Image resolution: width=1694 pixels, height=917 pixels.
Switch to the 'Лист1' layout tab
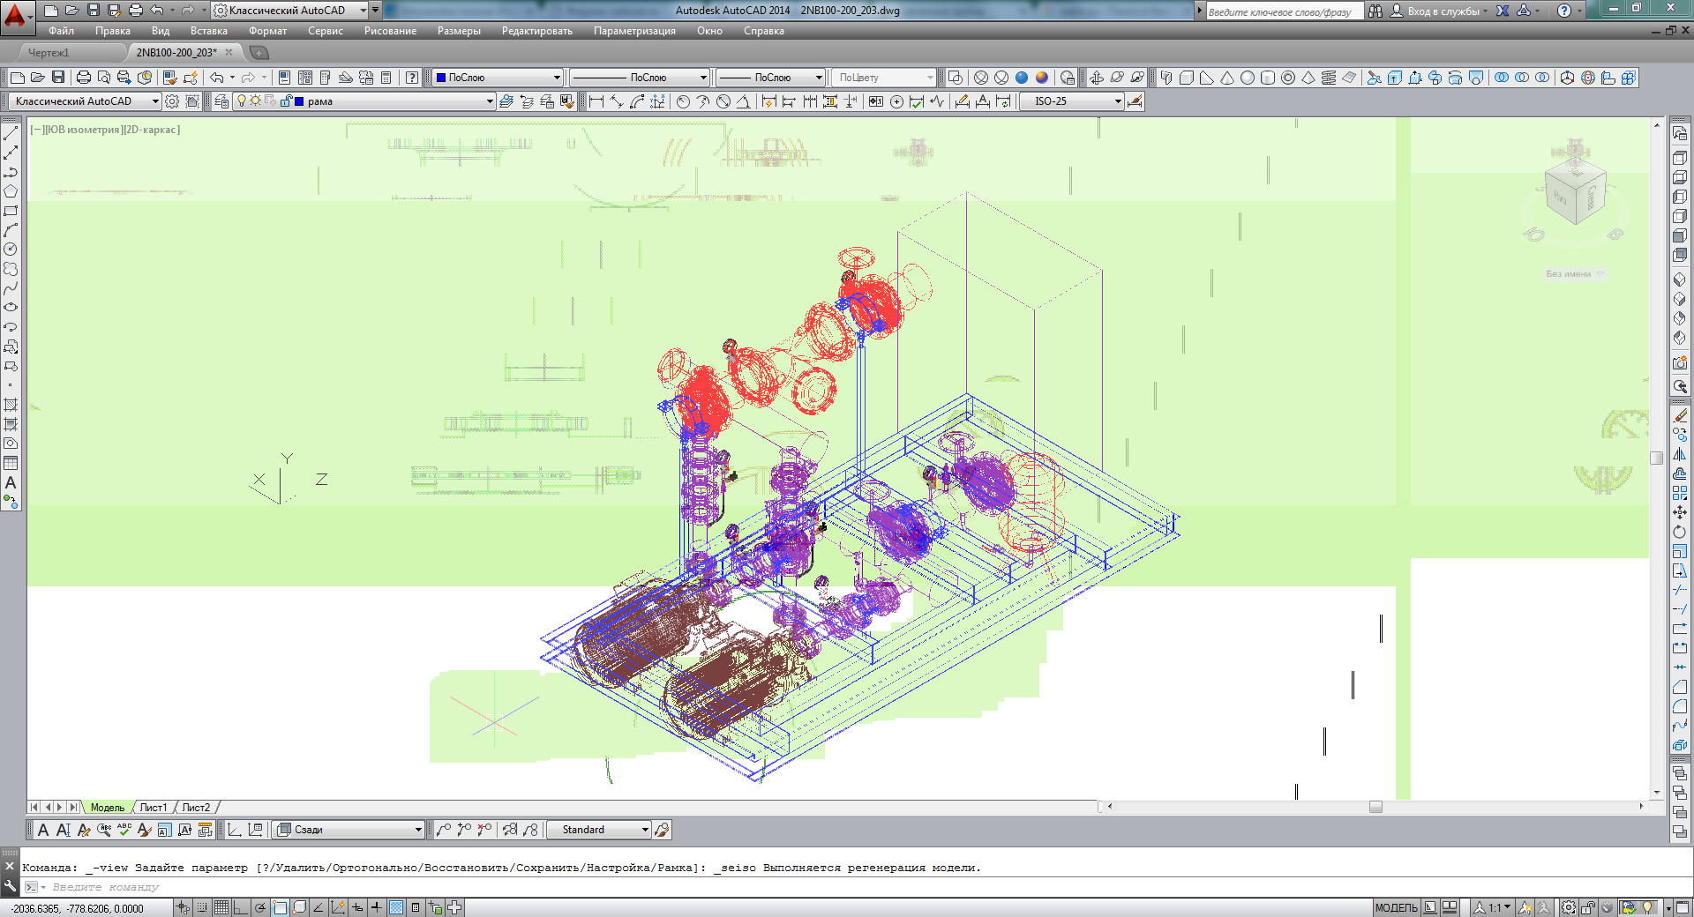pyautogui.click(x=154, y=808)
